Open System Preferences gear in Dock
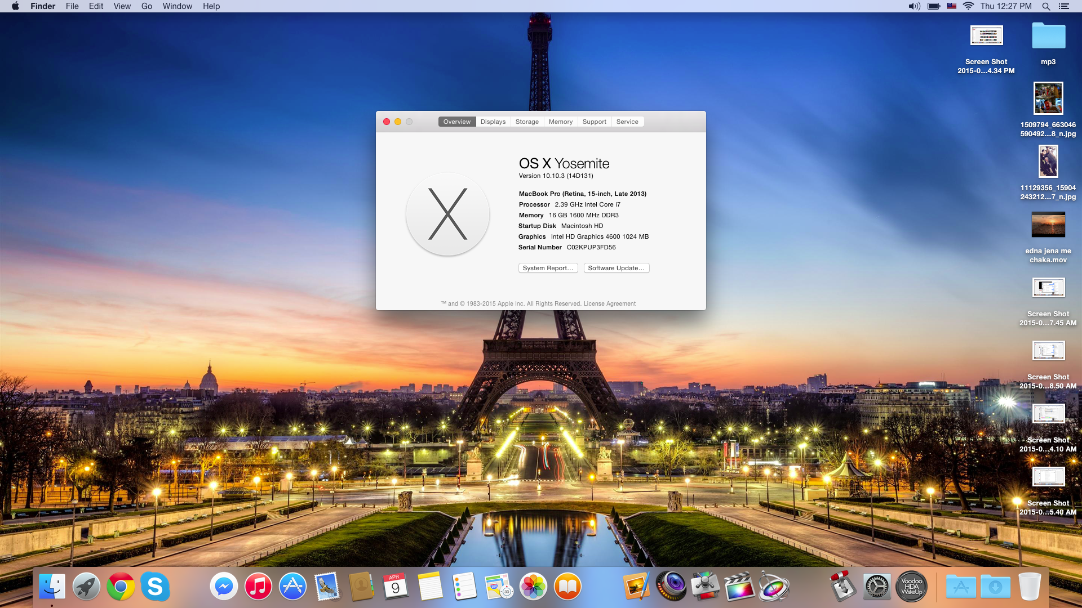 [877, 587]
